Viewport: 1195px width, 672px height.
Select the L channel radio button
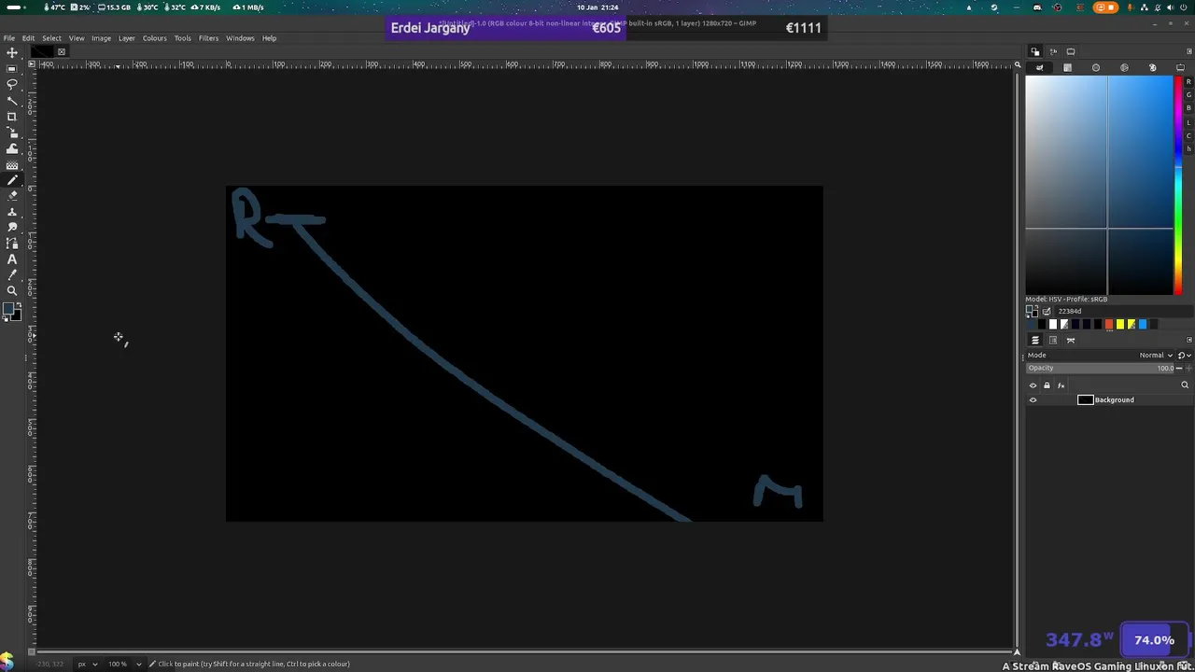coord(1188,122)
